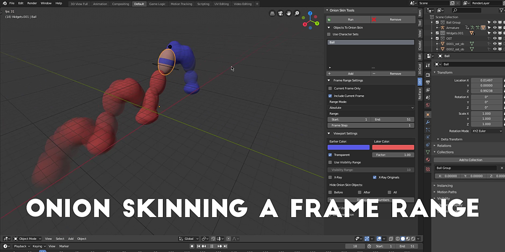This screenshot has height=252, width=505.
Task: Toggle perspective/orthographic grid icon
Action: [272, 13]
